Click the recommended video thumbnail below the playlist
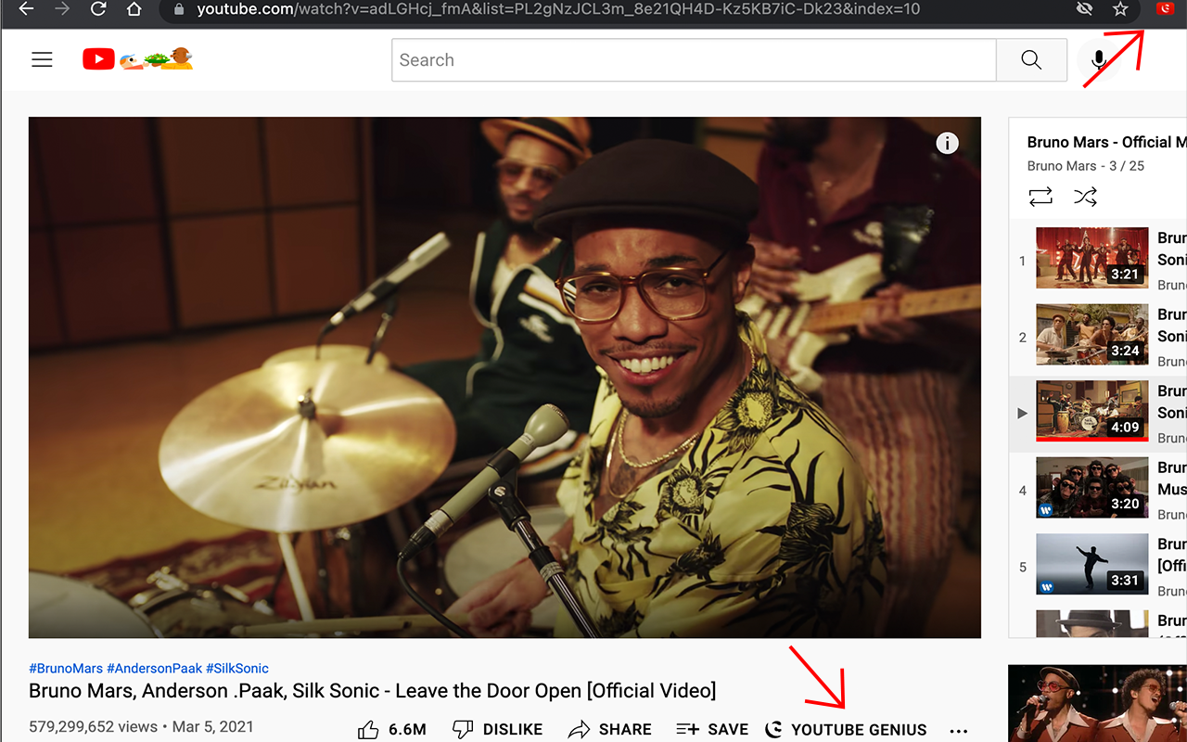The height and width of the screenshot is (742, 1187). click(1097, 703)
